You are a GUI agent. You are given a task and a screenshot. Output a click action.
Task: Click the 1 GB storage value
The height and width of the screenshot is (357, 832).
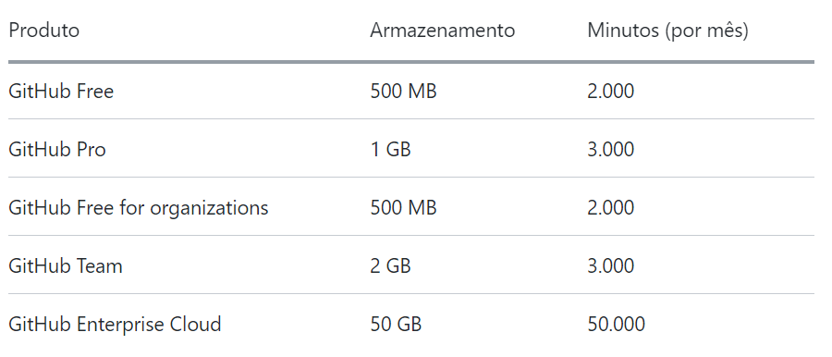[x=390, y=149]
